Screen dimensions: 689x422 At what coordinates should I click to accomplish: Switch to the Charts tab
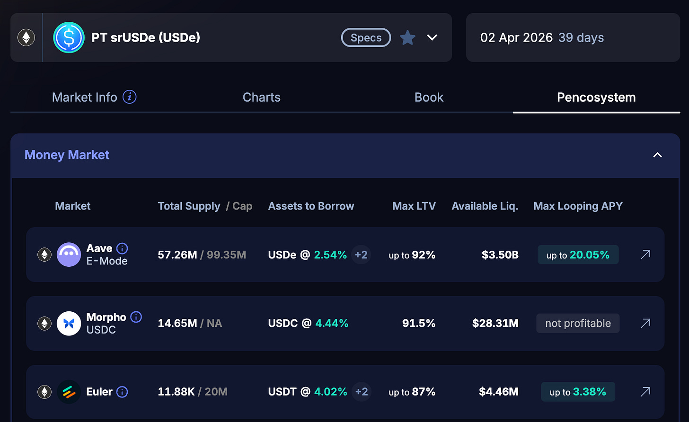coord(261,97)
